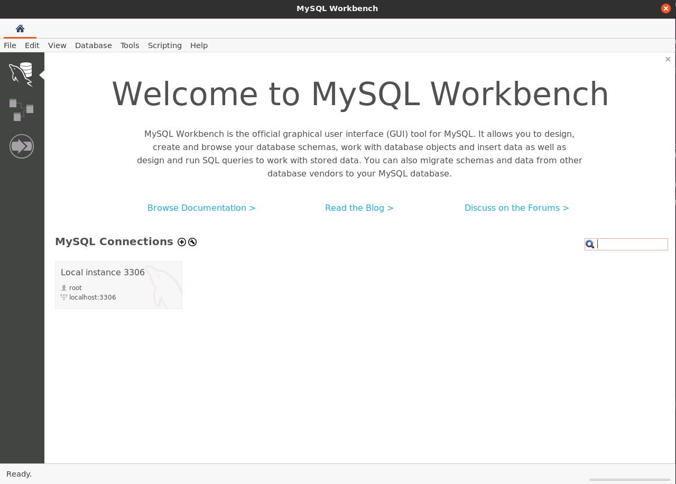Click the root user text in connection tile
Image resolution: width=676 pixels, height=484 pixels.
tap(76, 288)
